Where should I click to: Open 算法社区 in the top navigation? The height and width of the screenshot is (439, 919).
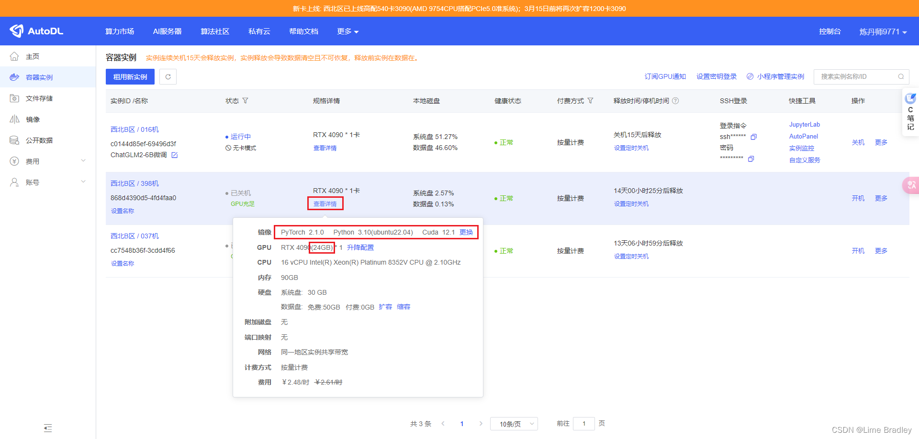[x=215, y=32]
